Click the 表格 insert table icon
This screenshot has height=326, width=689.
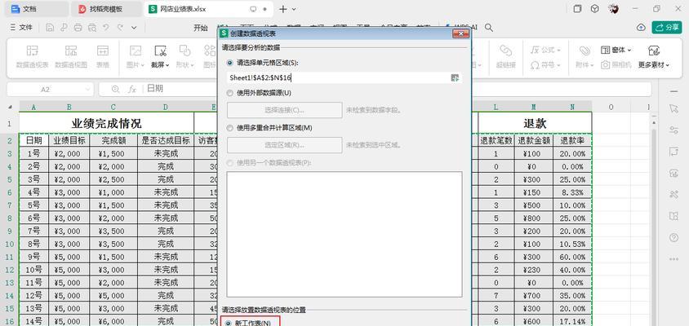click(x=103, y=51)
